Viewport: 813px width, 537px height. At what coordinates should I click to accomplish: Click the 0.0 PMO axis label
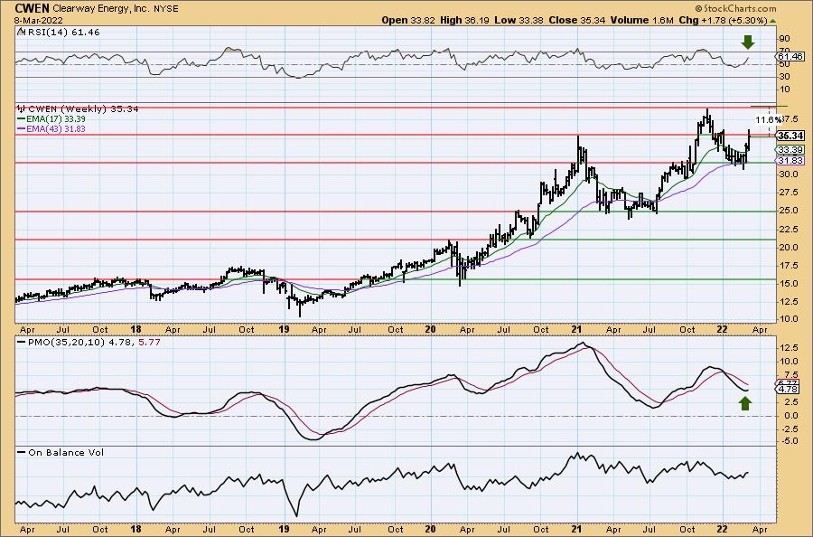(x=791, y=416)
